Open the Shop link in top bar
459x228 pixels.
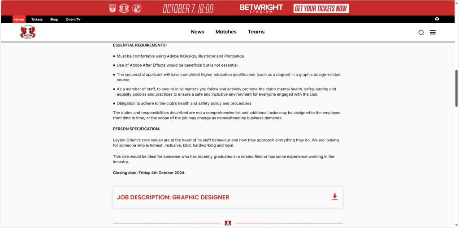click(54, 20)
